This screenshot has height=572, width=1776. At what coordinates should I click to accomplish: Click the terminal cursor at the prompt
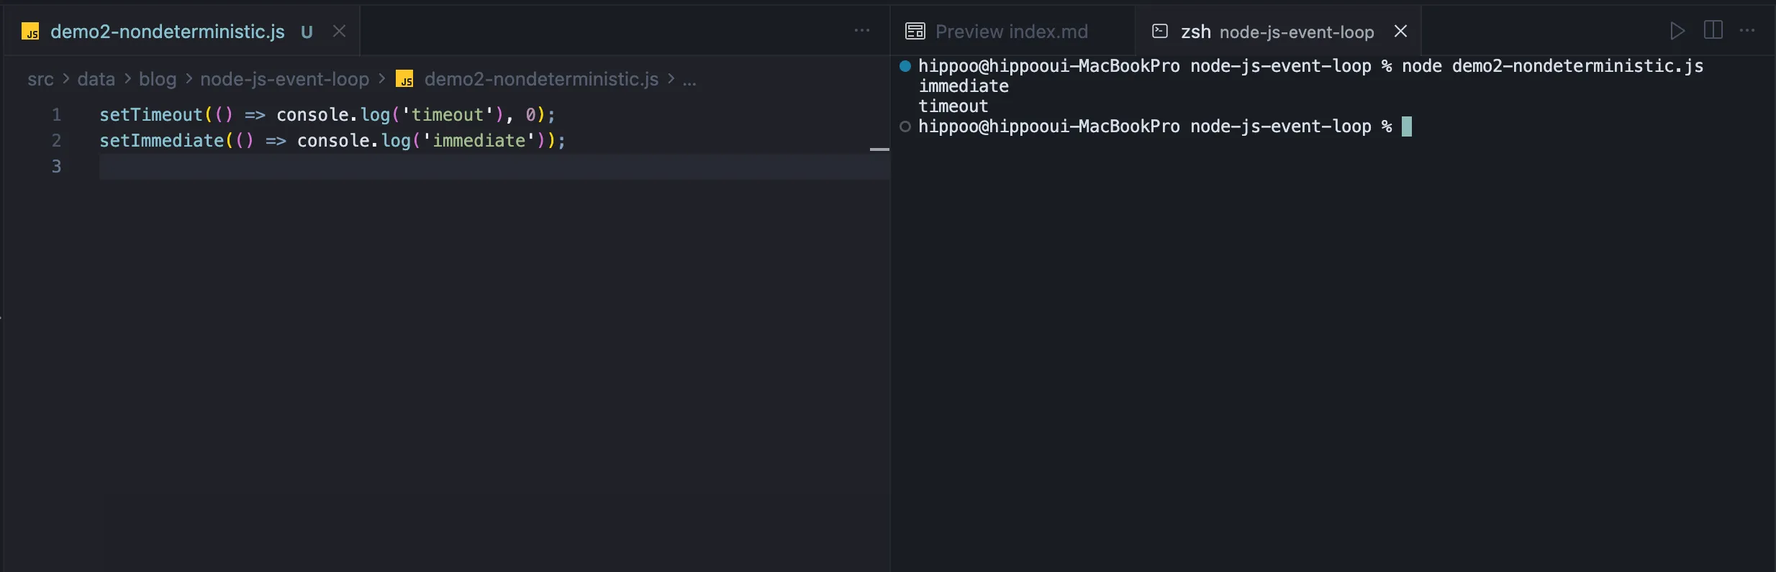[1406, 126]
